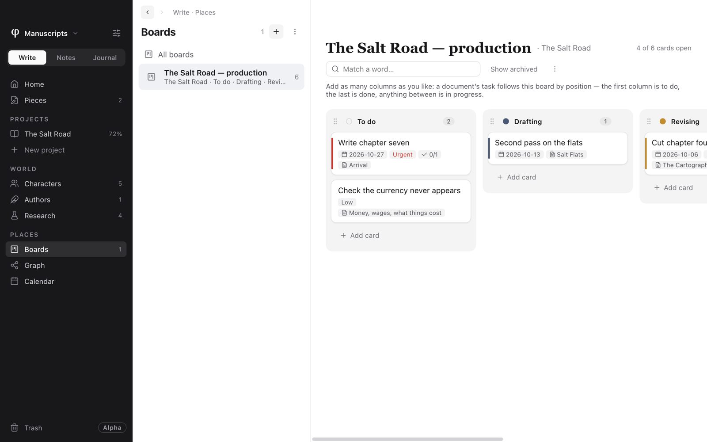The height and width of the screenshot is (442, 707).
Task: Open the Characters section
Action: (66, 183)
